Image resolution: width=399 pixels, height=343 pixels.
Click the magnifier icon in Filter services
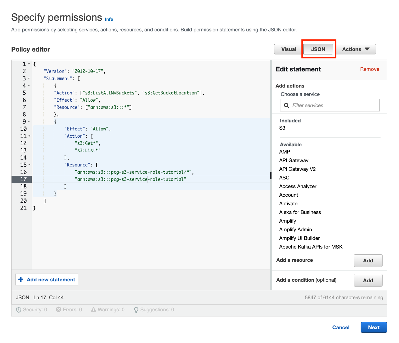tap(286, 105)
